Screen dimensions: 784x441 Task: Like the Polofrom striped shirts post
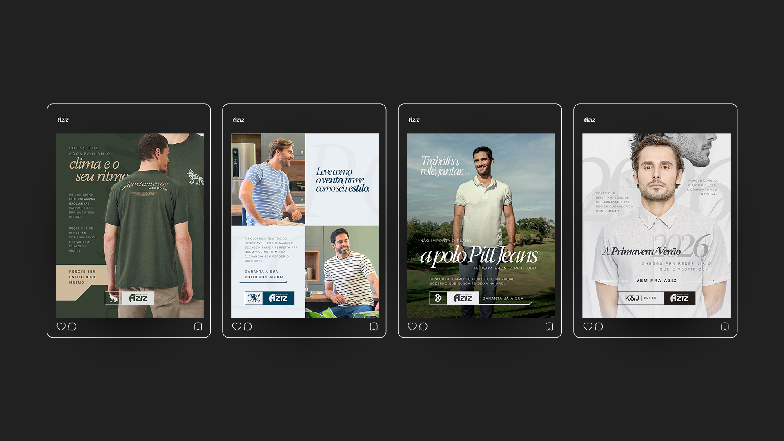236,326
